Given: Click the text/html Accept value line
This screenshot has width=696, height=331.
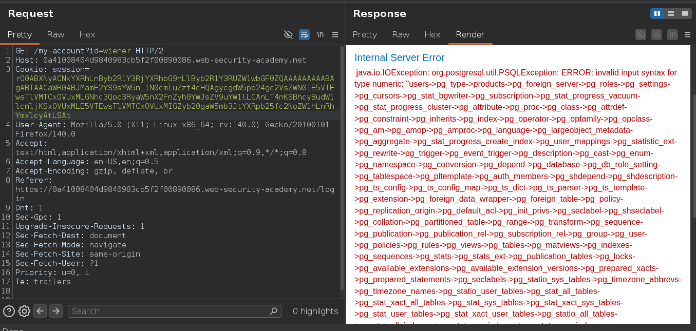Looking at the screenshot, I should pyautogui.click(x=161, y=152).
